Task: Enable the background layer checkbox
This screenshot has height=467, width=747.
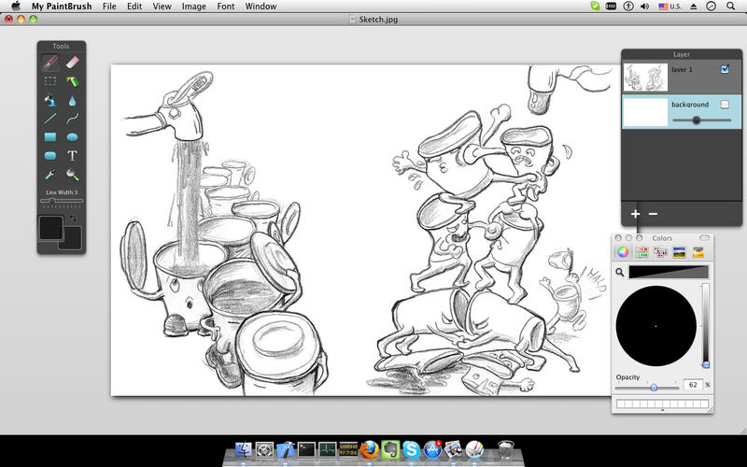Action: tap(725, 105)
